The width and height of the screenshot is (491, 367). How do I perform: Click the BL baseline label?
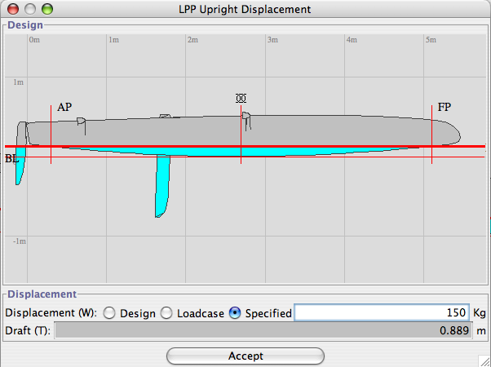(x=12, y=158)
